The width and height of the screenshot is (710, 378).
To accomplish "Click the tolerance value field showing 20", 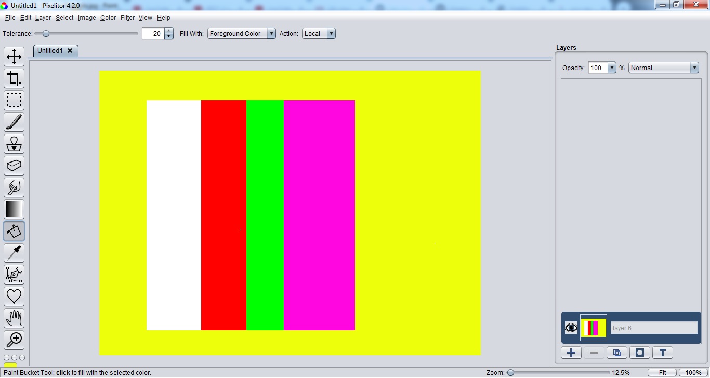I will [x=153, y=33].
